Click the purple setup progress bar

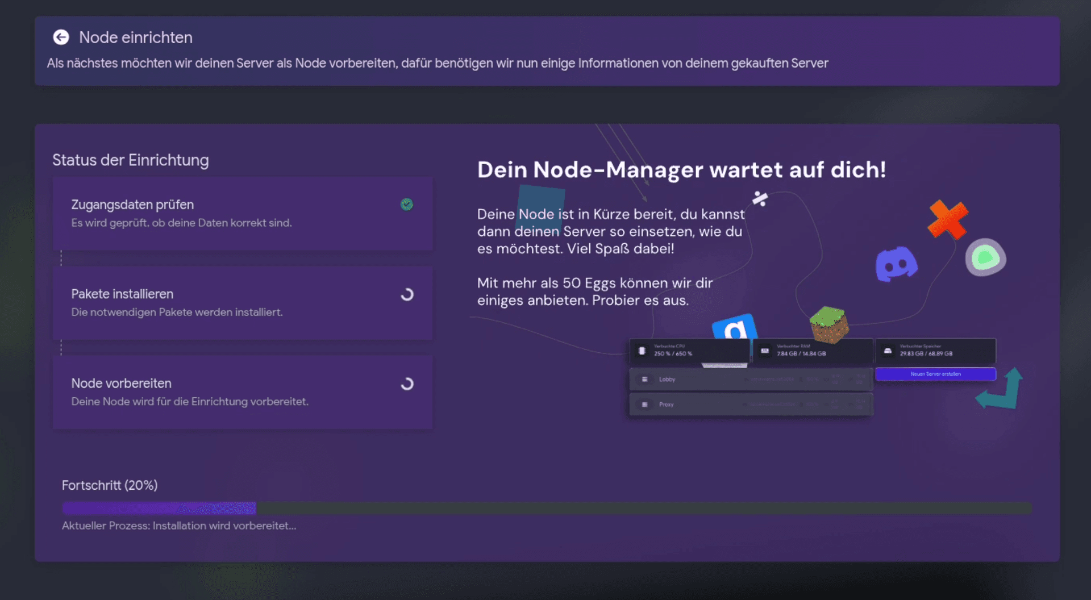(547, 508)
